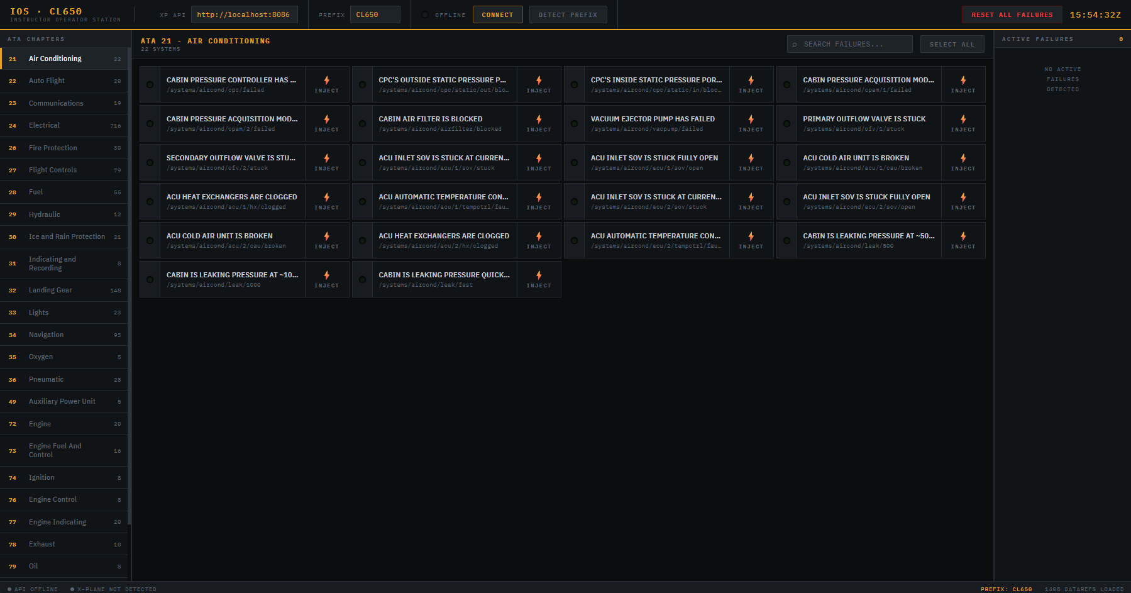This screenshot has width=1131, height=593.
Task: Inject the Vacuum Ejector Pump Has Failed failure
Action: (x=751, y=123)
